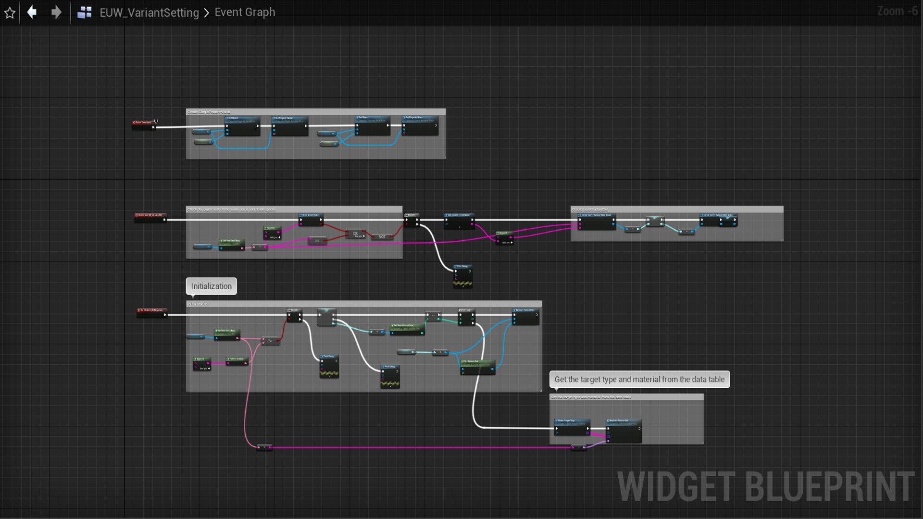923x519 pixels.
Task: Click the favorite star icon
Action: pos(10,12)
